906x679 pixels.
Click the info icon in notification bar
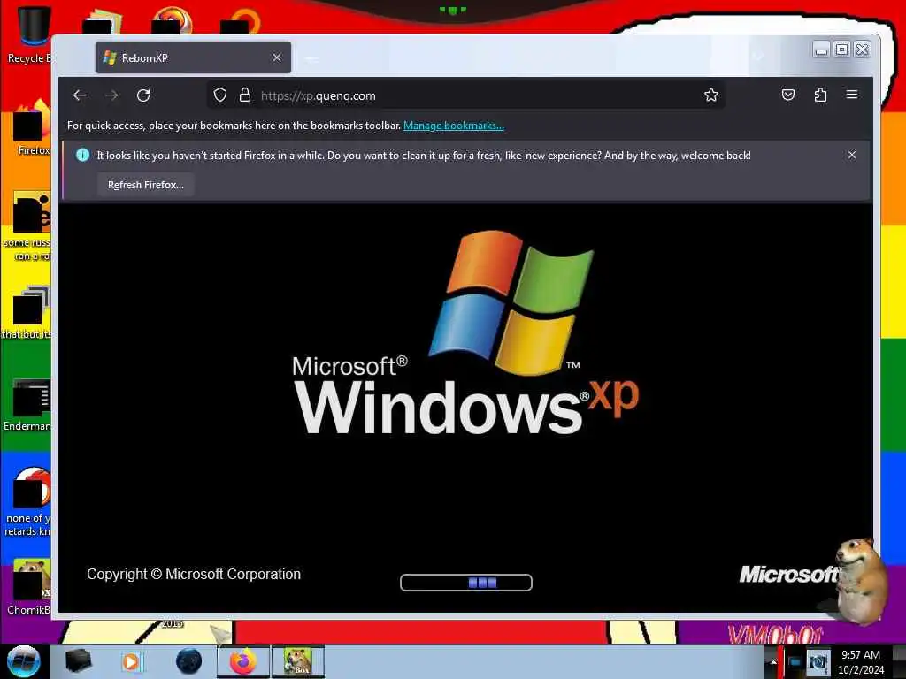(82, 155)
